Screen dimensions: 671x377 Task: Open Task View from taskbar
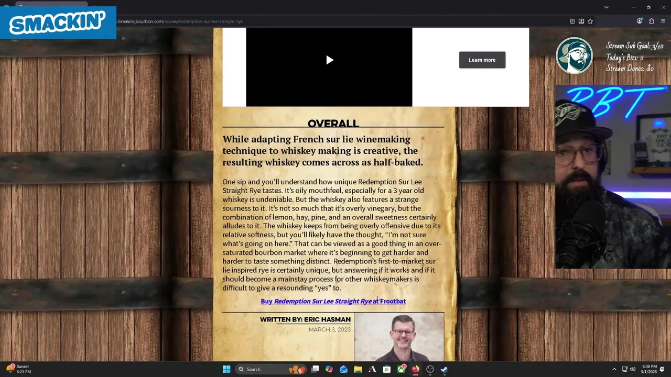point(315,369)
